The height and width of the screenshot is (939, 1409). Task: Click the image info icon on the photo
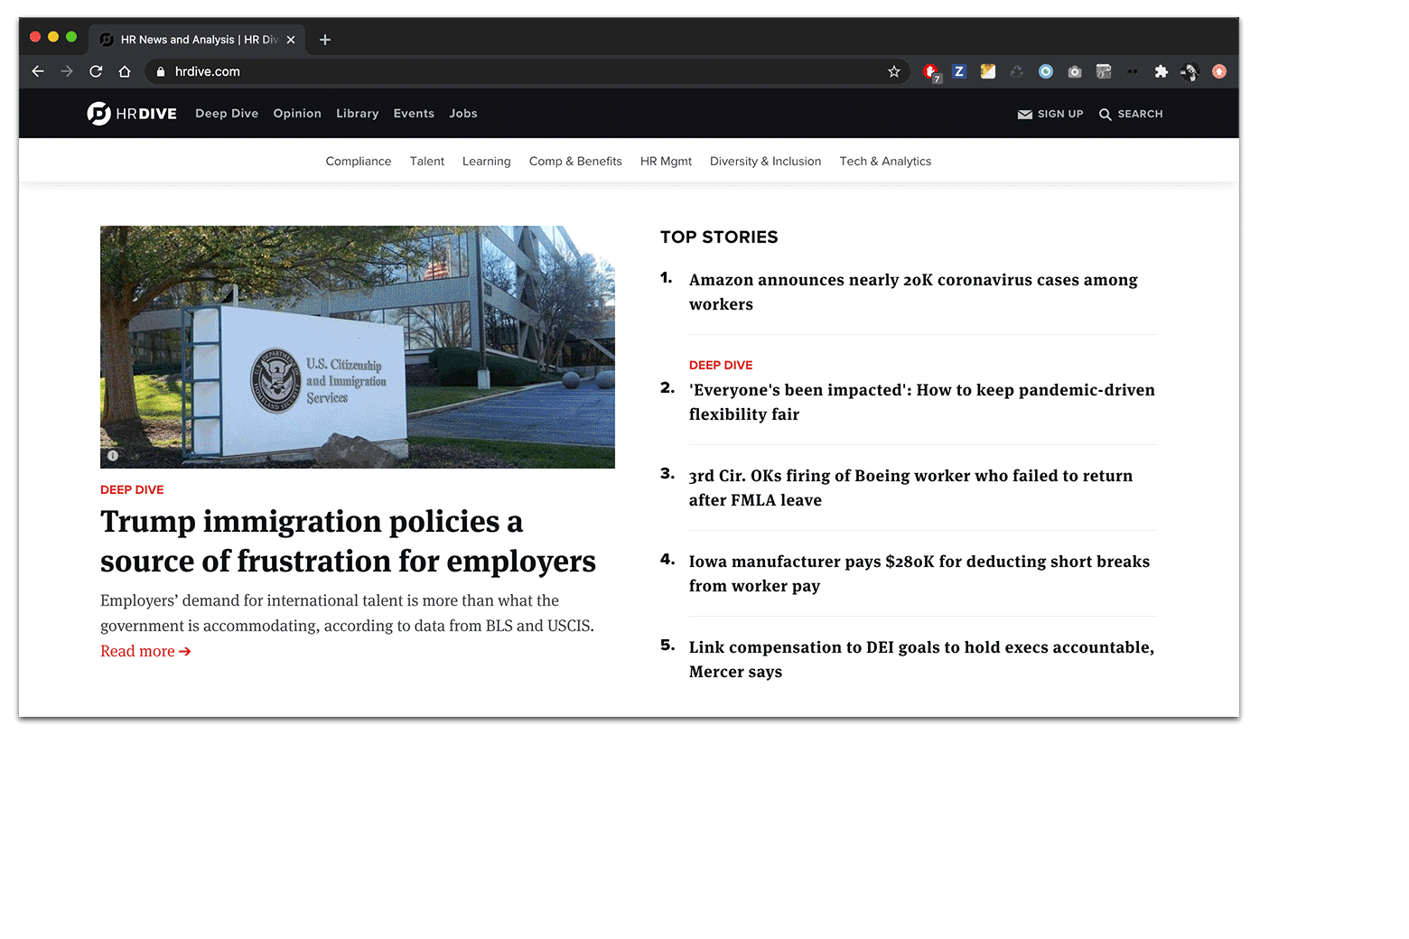[113, 456]
